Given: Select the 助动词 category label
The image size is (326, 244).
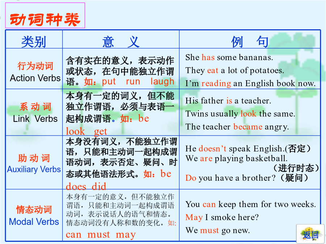Looking at the screenshot, I should point(34,158).
